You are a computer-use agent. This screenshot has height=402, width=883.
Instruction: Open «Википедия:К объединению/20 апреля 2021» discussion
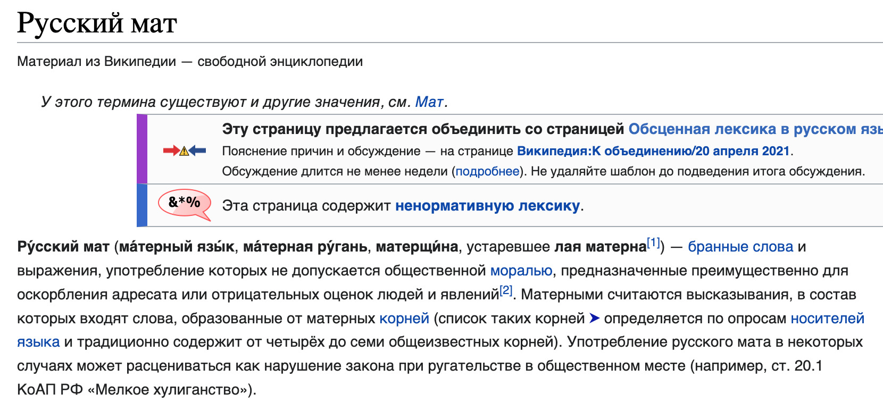pos(653,151)
